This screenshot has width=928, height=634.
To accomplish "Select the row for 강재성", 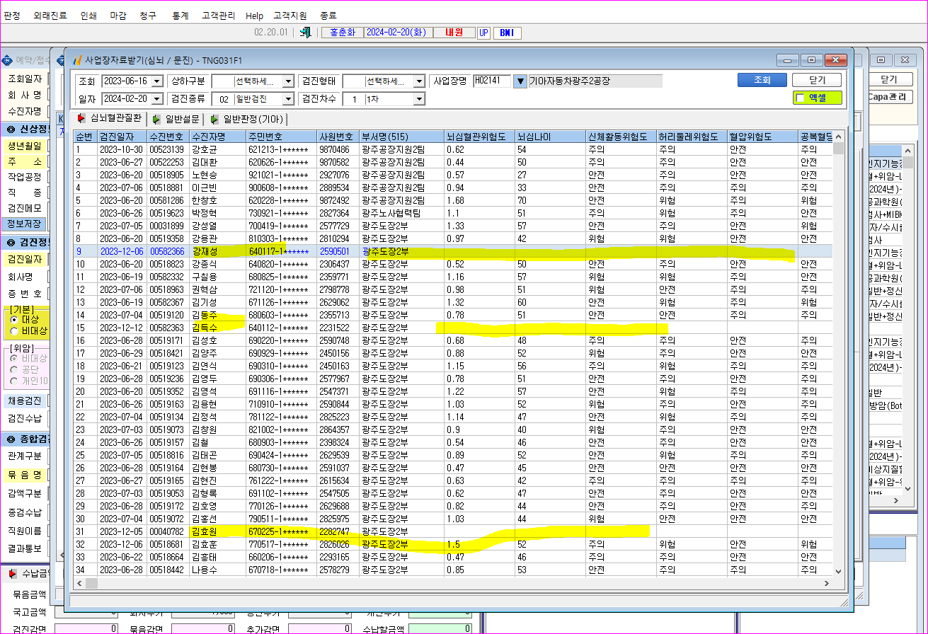I will tap(453, 250).
